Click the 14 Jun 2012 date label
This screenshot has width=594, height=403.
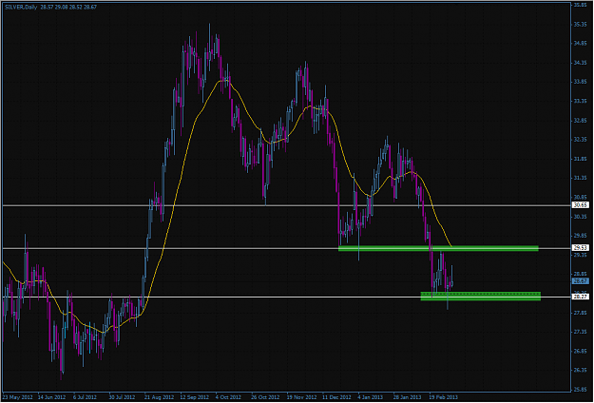[x=52, y=397]
